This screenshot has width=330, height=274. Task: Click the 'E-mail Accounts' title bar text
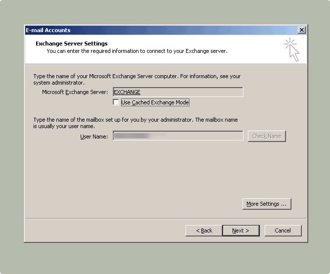click(x=48, y=30)
